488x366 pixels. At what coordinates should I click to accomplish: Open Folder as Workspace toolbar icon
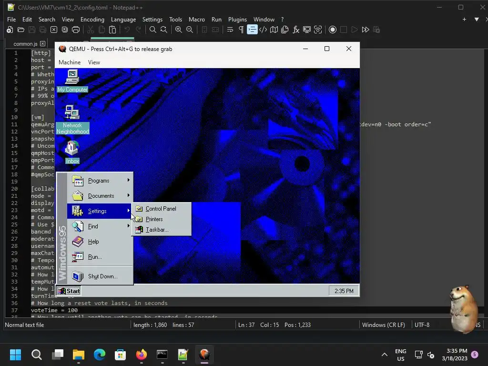[x=307, y=30]
